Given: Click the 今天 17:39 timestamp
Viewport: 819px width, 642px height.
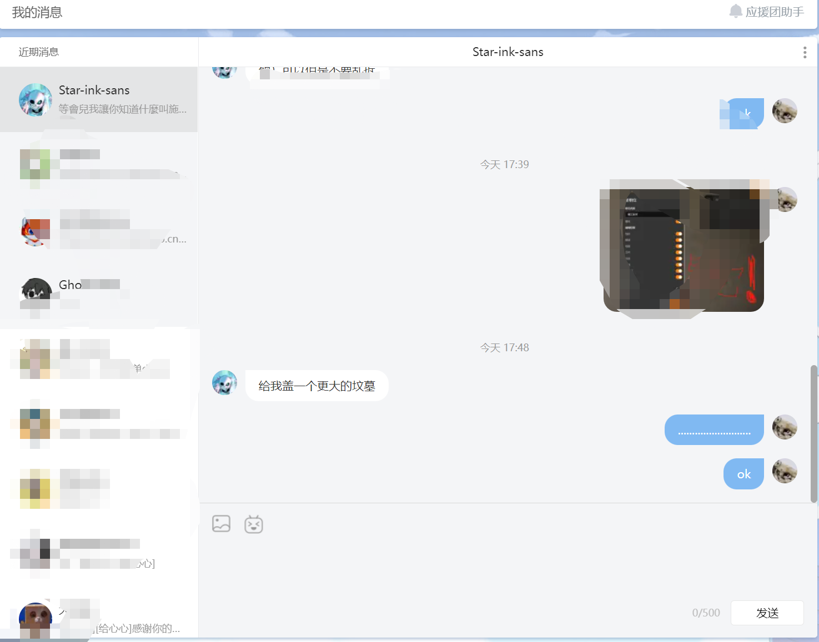Looking at the screenshot, I should (x=505, y=164).
